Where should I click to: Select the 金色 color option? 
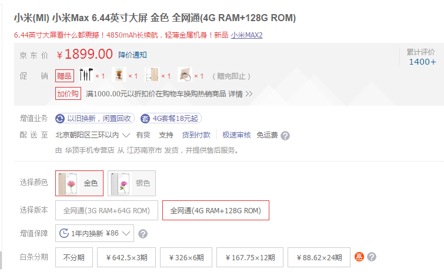click(x=79, y=183)
